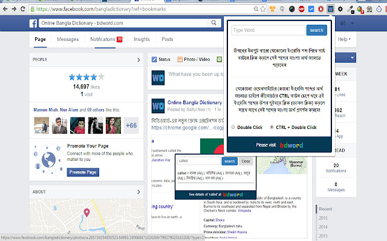This screenshot has height=241, width=387.
Task: Click the 0 Messages counter
Action: pos(336,187)
